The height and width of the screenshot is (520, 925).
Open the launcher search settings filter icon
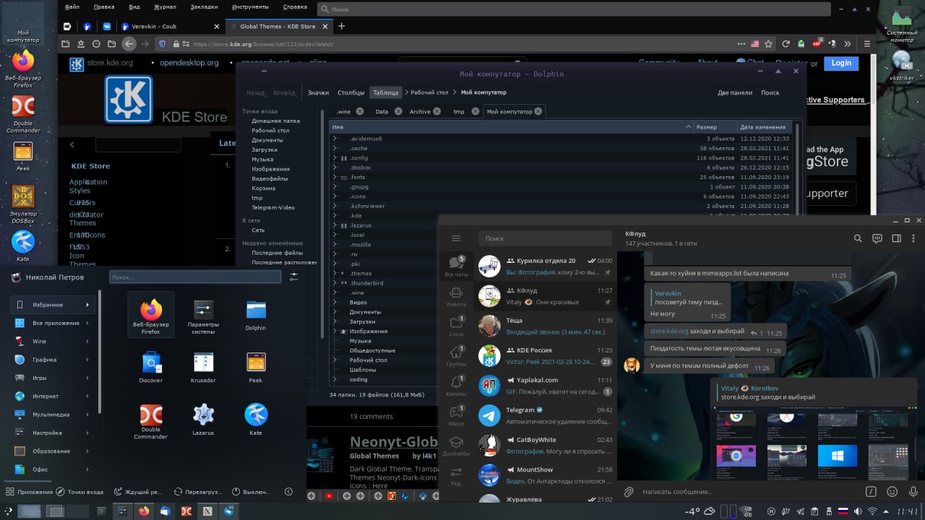293,277
